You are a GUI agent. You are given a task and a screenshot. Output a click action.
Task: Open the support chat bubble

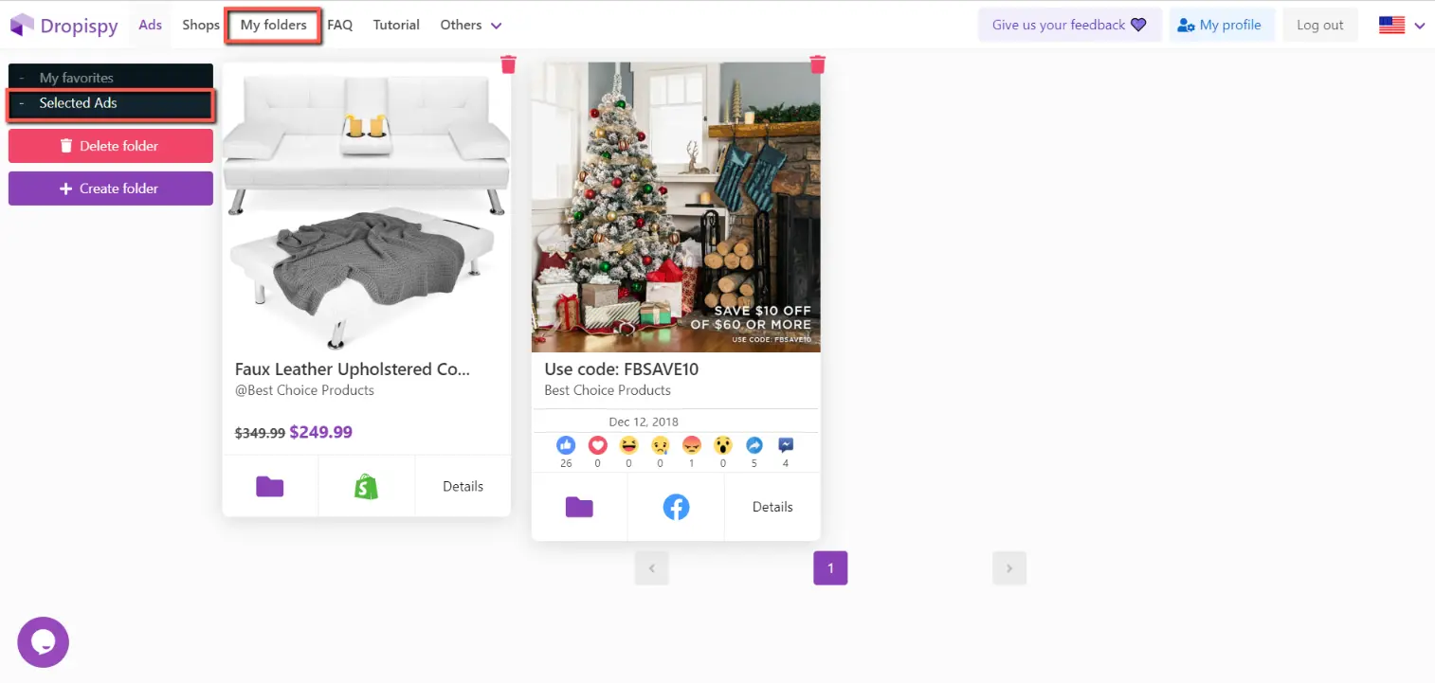click(43, 641)
